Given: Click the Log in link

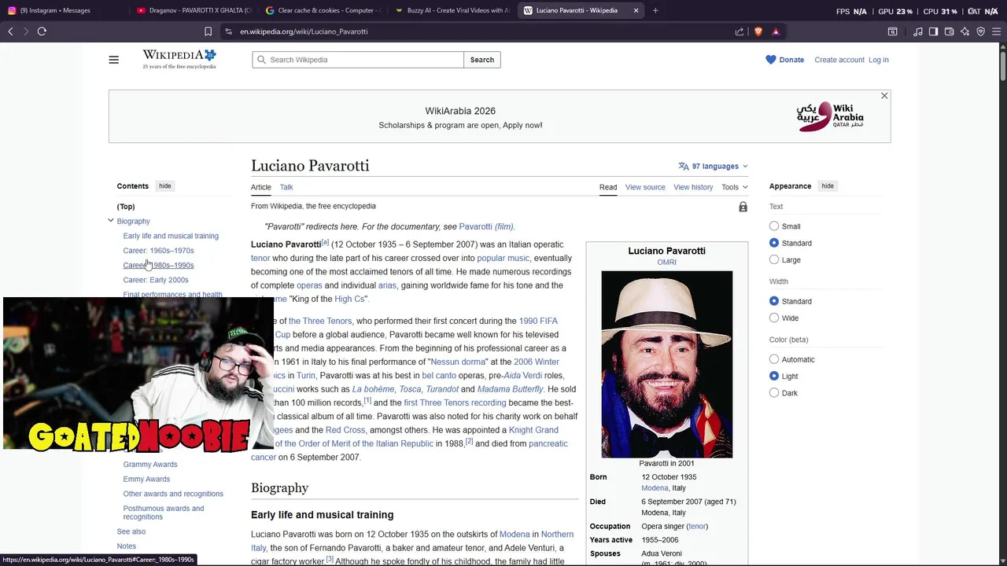Looking at the screenshot, I should (879, 60).
